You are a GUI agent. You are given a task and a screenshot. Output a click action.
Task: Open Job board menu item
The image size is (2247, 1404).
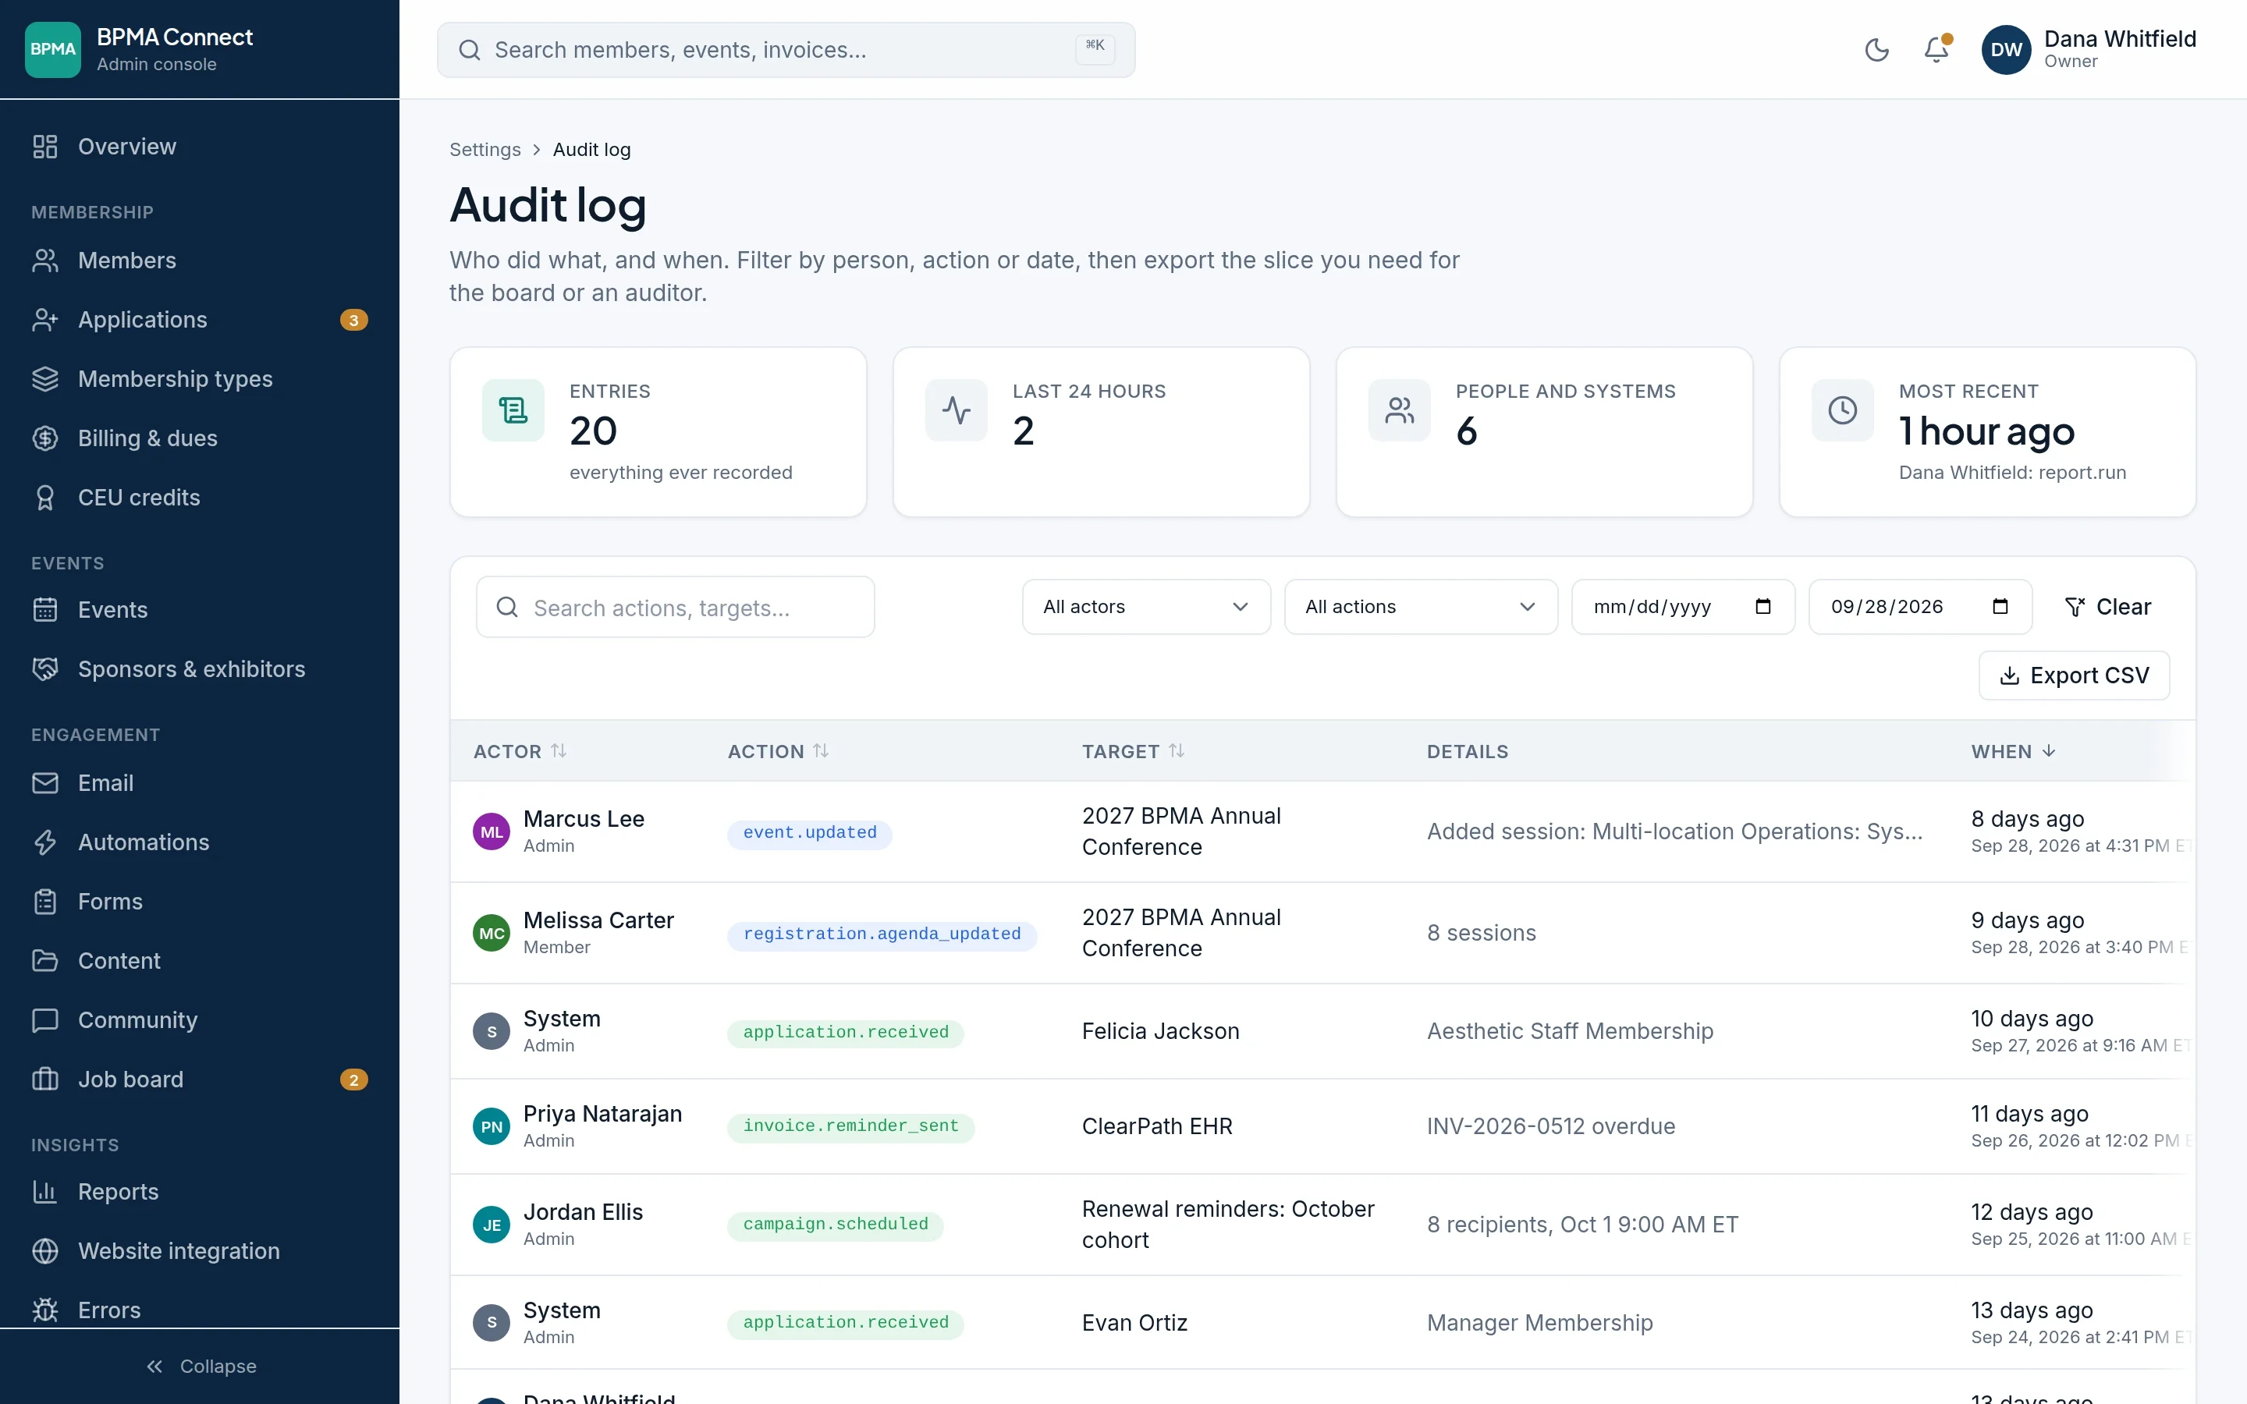pyautogui.click(x=200, y=1080)
